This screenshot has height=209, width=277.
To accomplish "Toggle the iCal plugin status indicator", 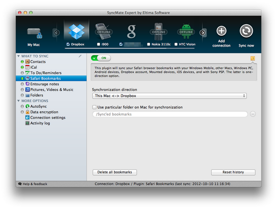I will 22,67.
